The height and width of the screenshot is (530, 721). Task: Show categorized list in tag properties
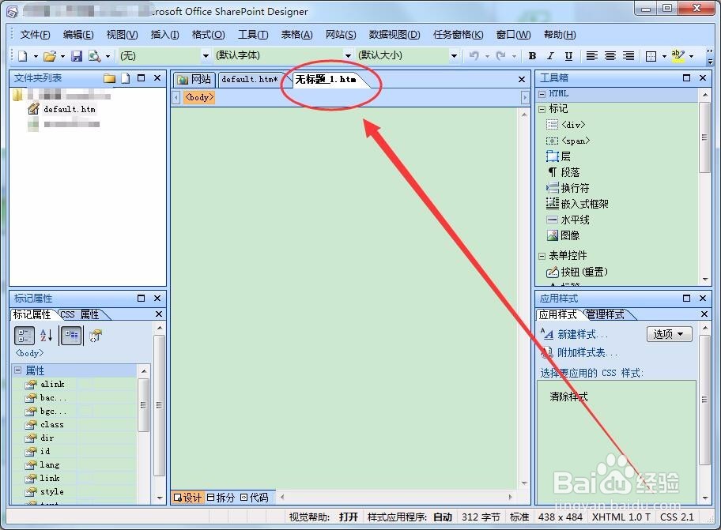[25, 336]
